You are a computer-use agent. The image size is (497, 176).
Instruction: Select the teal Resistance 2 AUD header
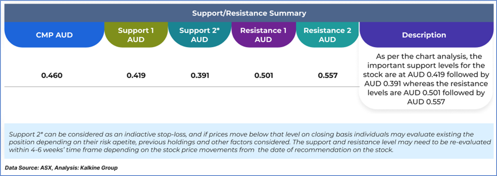[x=327, y=35]
